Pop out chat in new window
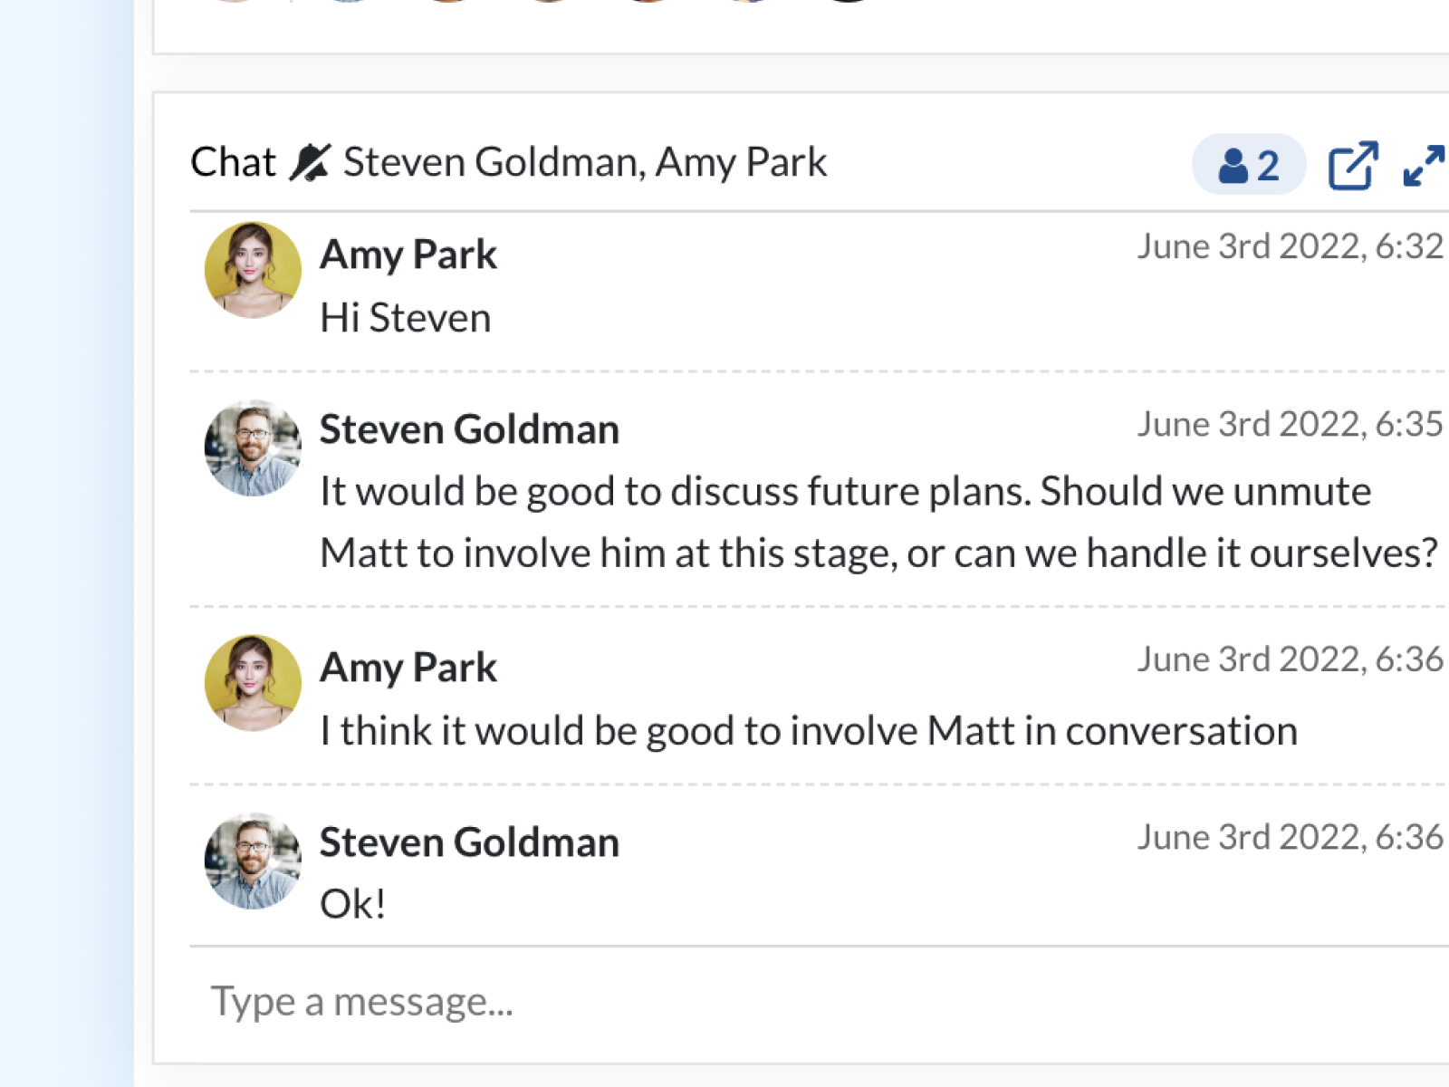1449x1087 pixels. [1352, 165]
